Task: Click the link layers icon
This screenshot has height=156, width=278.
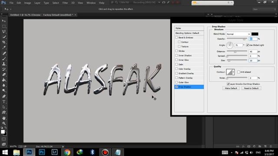Action: click(x=238, y=146)
